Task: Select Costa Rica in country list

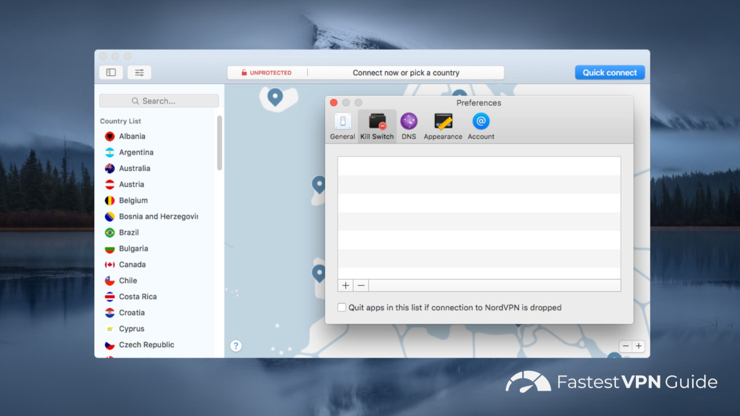Action: 138,296
